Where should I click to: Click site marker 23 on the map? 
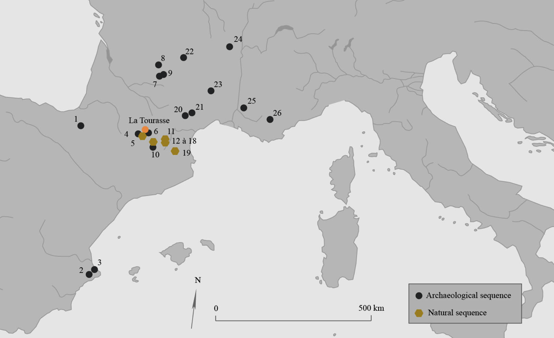(211, 91)
